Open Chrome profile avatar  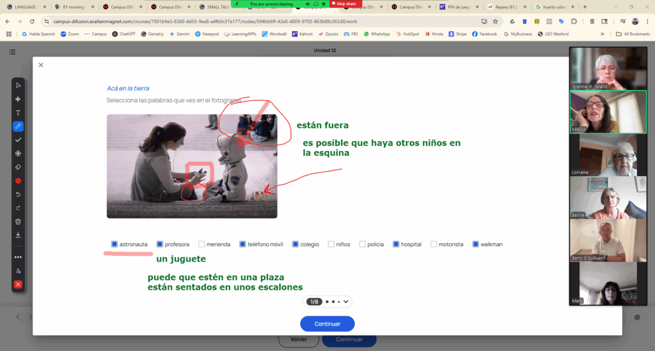(x=635, y=21)
